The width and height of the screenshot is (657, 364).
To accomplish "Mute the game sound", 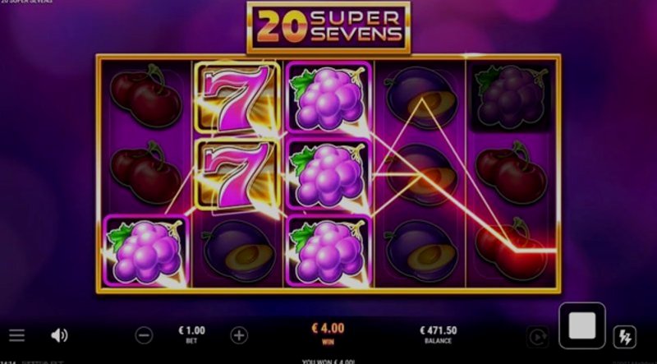I will point(59,335).
